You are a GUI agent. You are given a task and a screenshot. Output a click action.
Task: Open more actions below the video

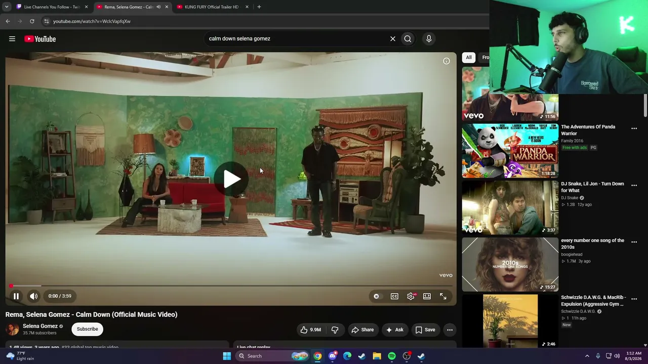pos(450,330)
